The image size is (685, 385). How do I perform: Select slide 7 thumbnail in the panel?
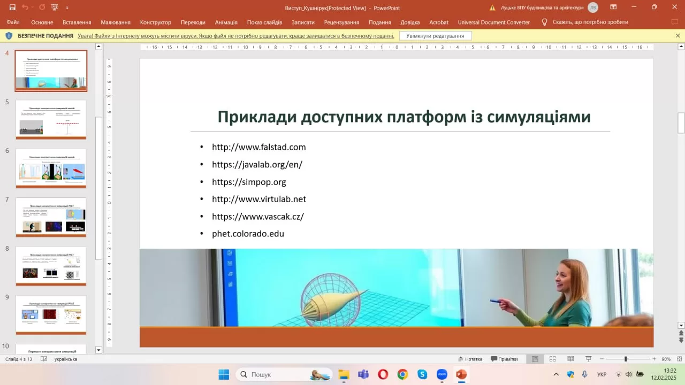51,217
